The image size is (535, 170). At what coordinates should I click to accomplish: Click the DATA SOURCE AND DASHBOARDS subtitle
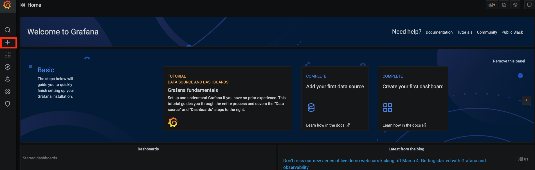pyautogui.click(x=198, y=82)
